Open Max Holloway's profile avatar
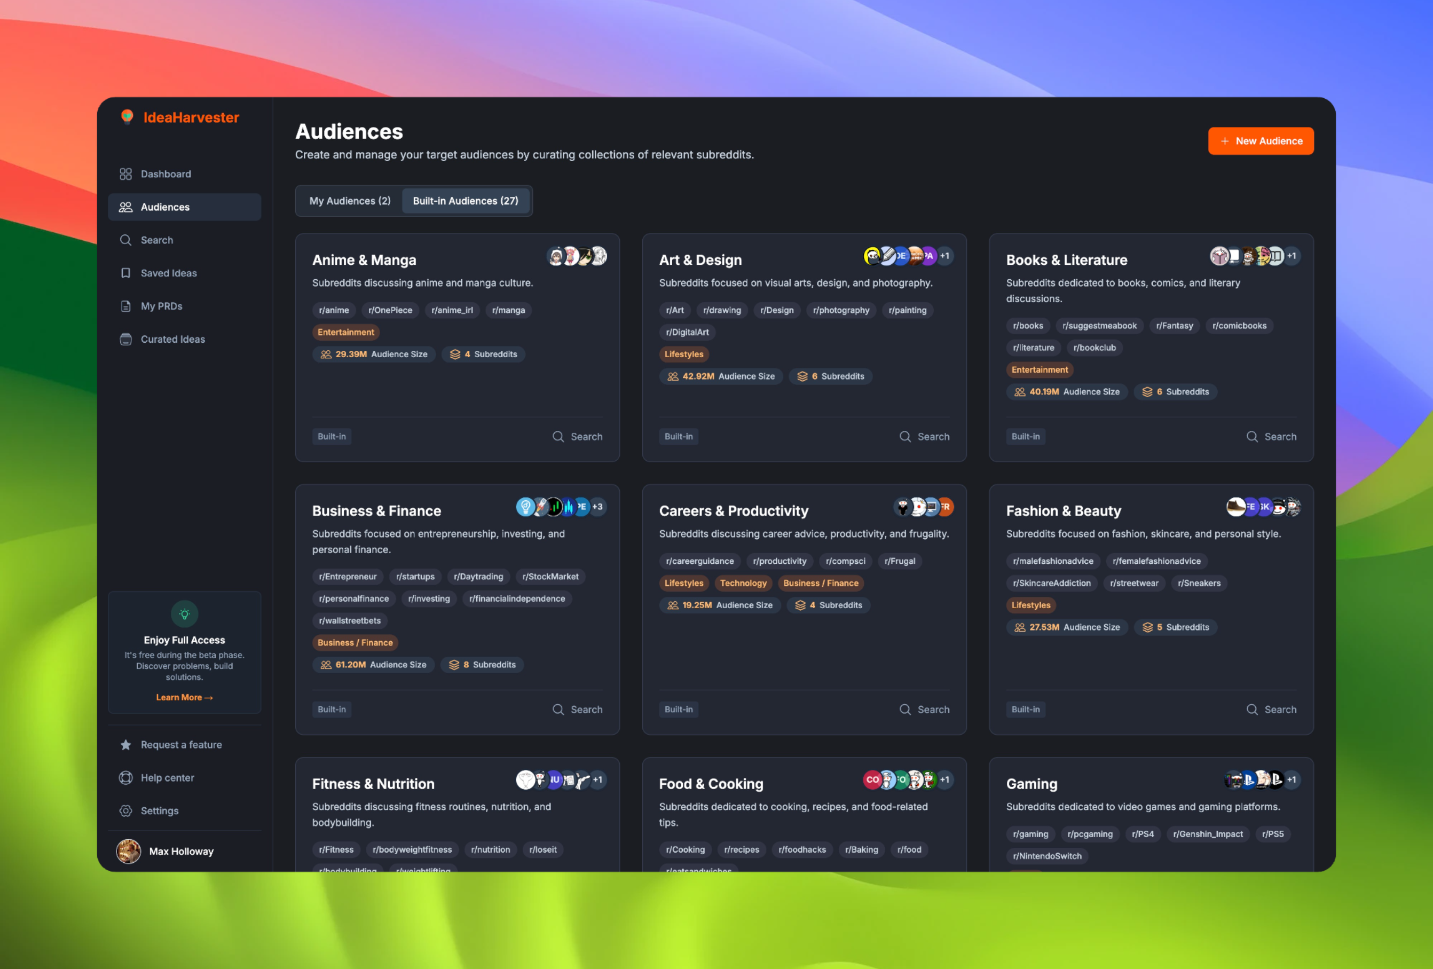 tap(129, 851)
